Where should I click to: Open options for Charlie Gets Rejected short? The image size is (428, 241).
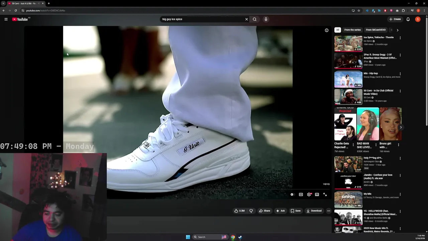coord(353,145)
